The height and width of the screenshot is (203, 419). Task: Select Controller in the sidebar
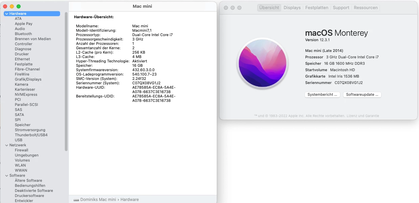pos(24,44)
